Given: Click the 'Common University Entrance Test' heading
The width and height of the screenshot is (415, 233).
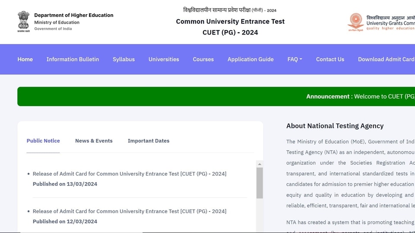Looking at the screenshot, I should (230, 22).
